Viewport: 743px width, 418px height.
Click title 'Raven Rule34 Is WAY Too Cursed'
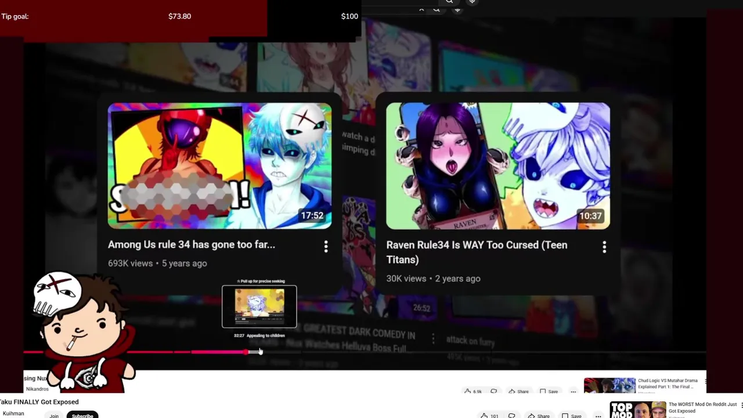pyautogui.click(x=477, y=252)
